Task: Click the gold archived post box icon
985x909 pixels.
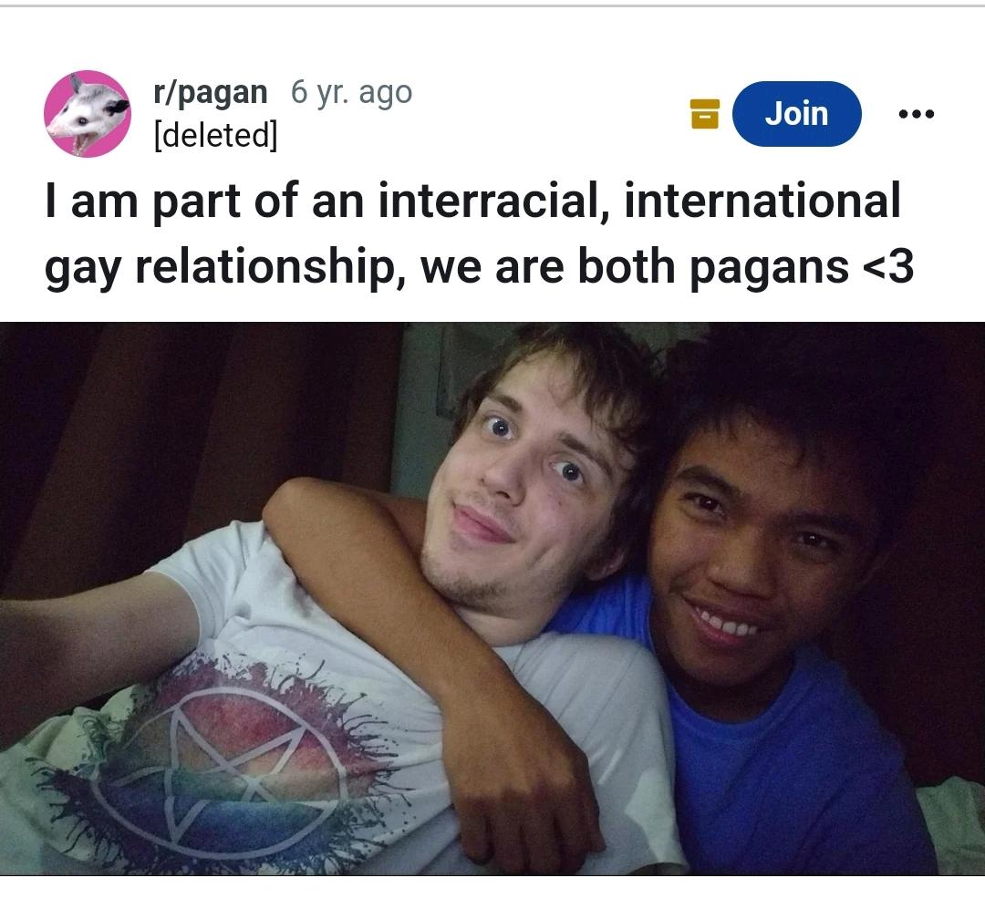Action: click(x=704, y=114)
